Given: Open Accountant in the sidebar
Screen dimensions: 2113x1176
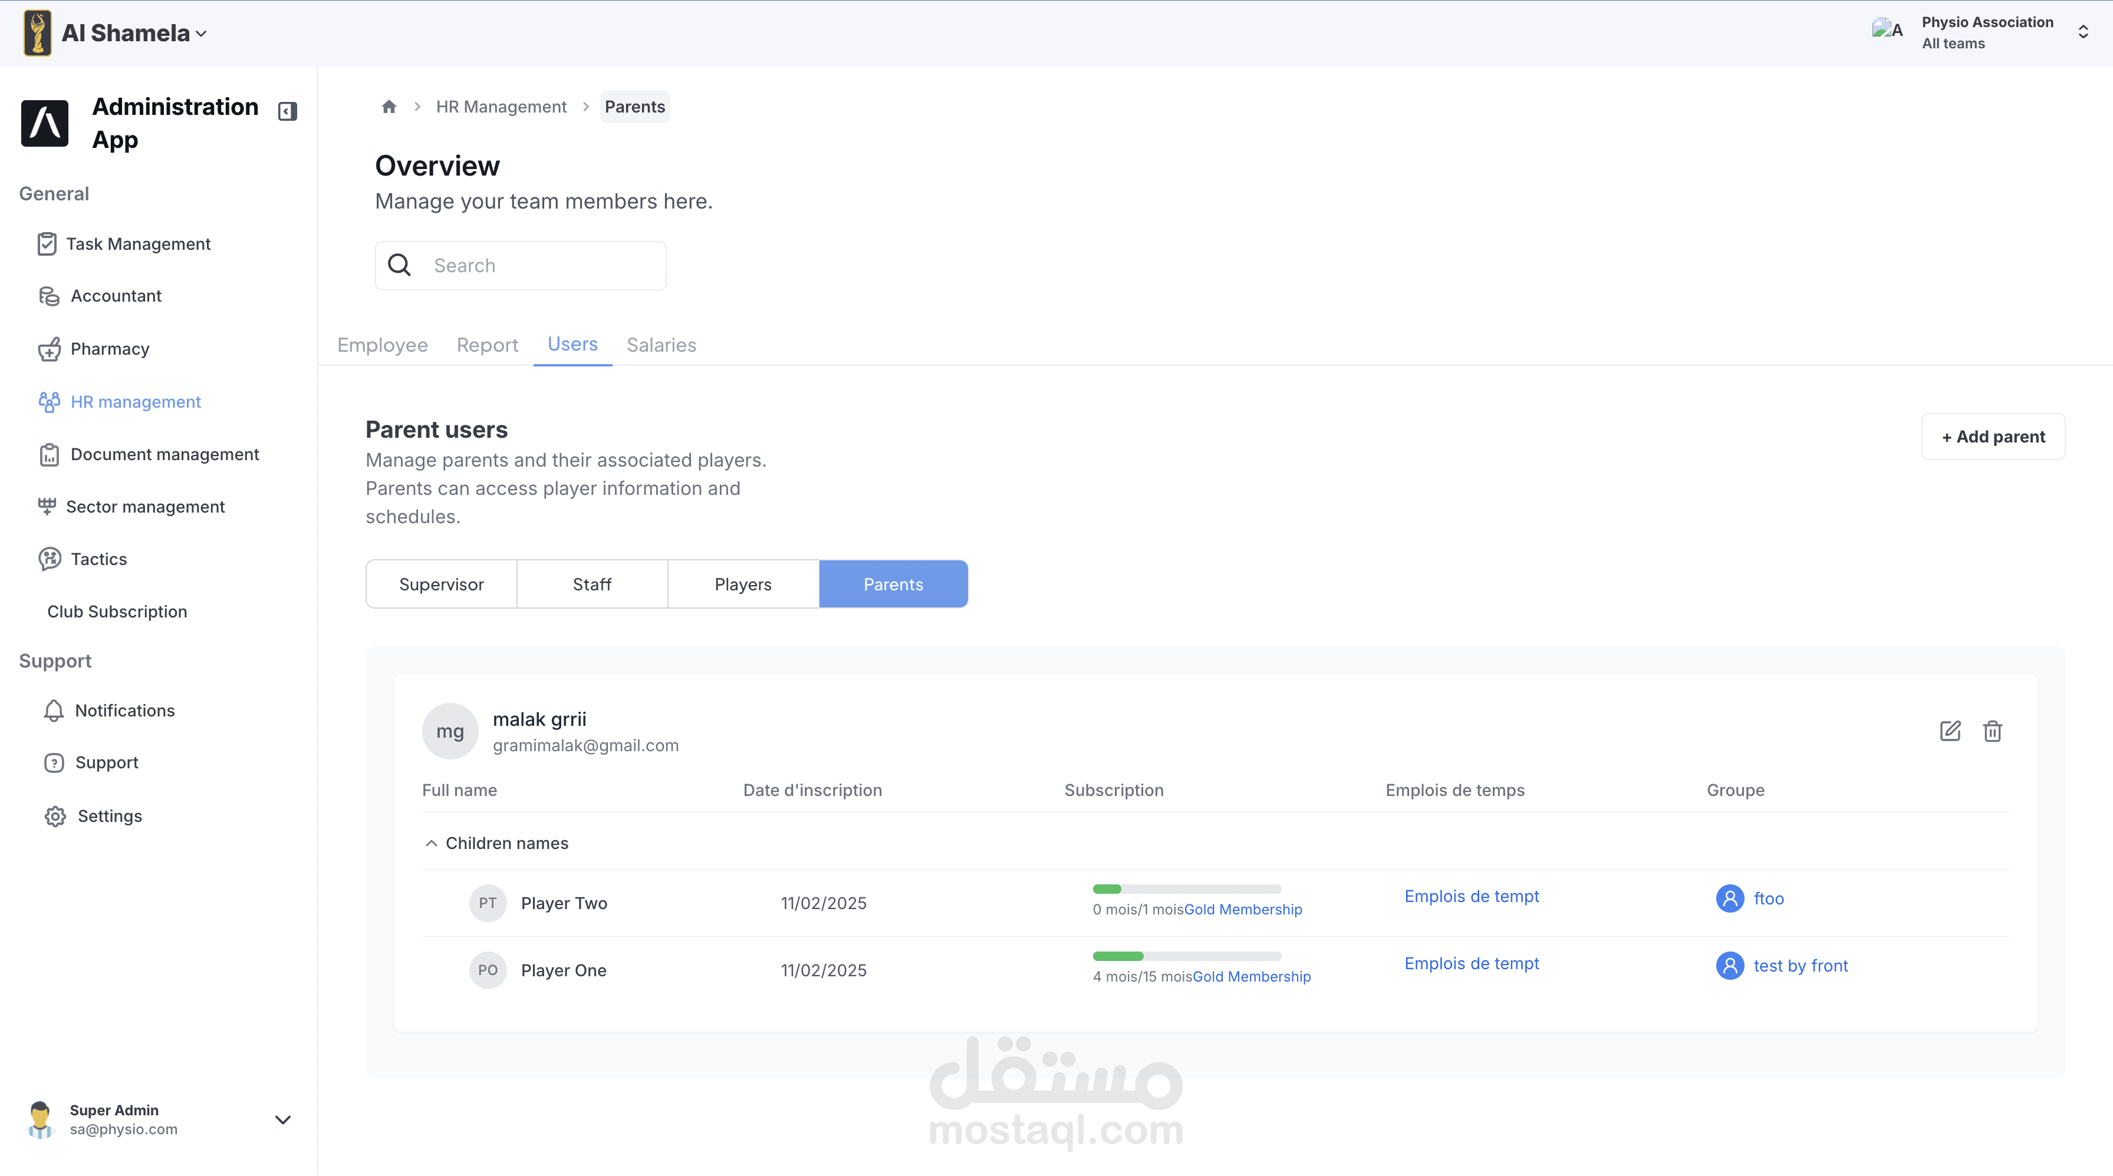Looking at the screenshot, I should pyautogui.click(x=117, y=296).
